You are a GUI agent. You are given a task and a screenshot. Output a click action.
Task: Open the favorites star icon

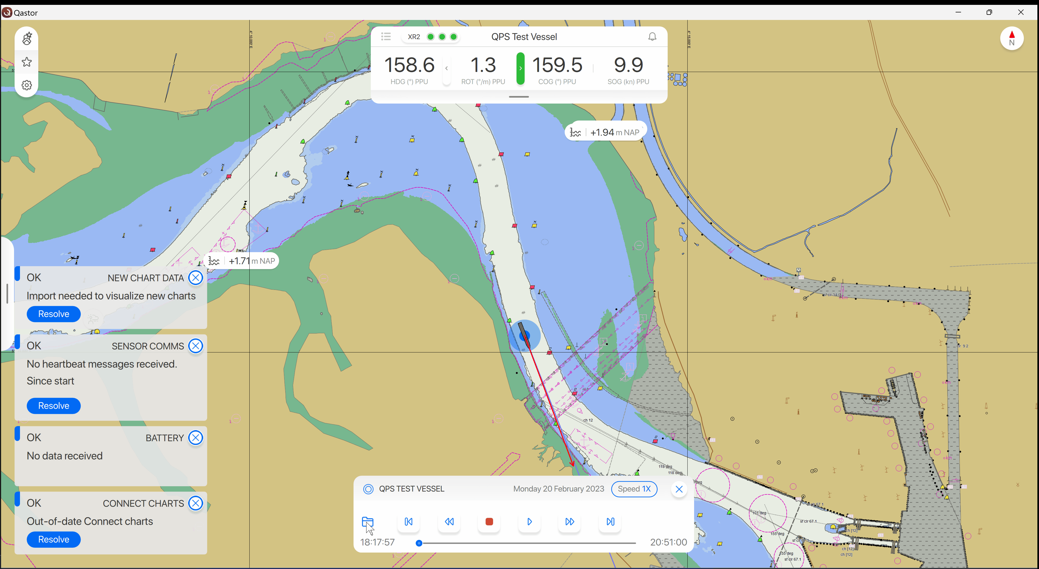(27, 62)
